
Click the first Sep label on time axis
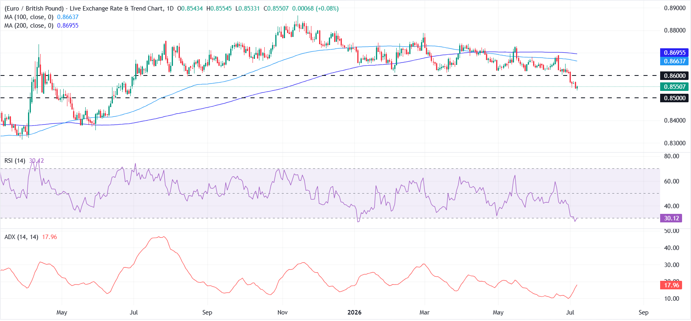coord(207,312)
